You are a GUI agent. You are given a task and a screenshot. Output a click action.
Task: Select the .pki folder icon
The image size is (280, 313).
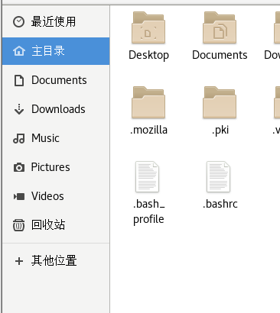point(220,102)
